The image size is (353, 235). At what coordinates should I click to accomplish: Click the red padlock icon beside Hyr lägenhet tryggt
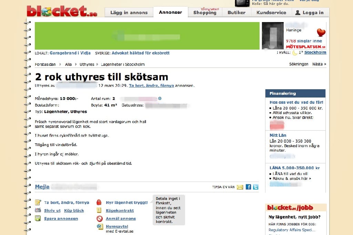point(99,202)
